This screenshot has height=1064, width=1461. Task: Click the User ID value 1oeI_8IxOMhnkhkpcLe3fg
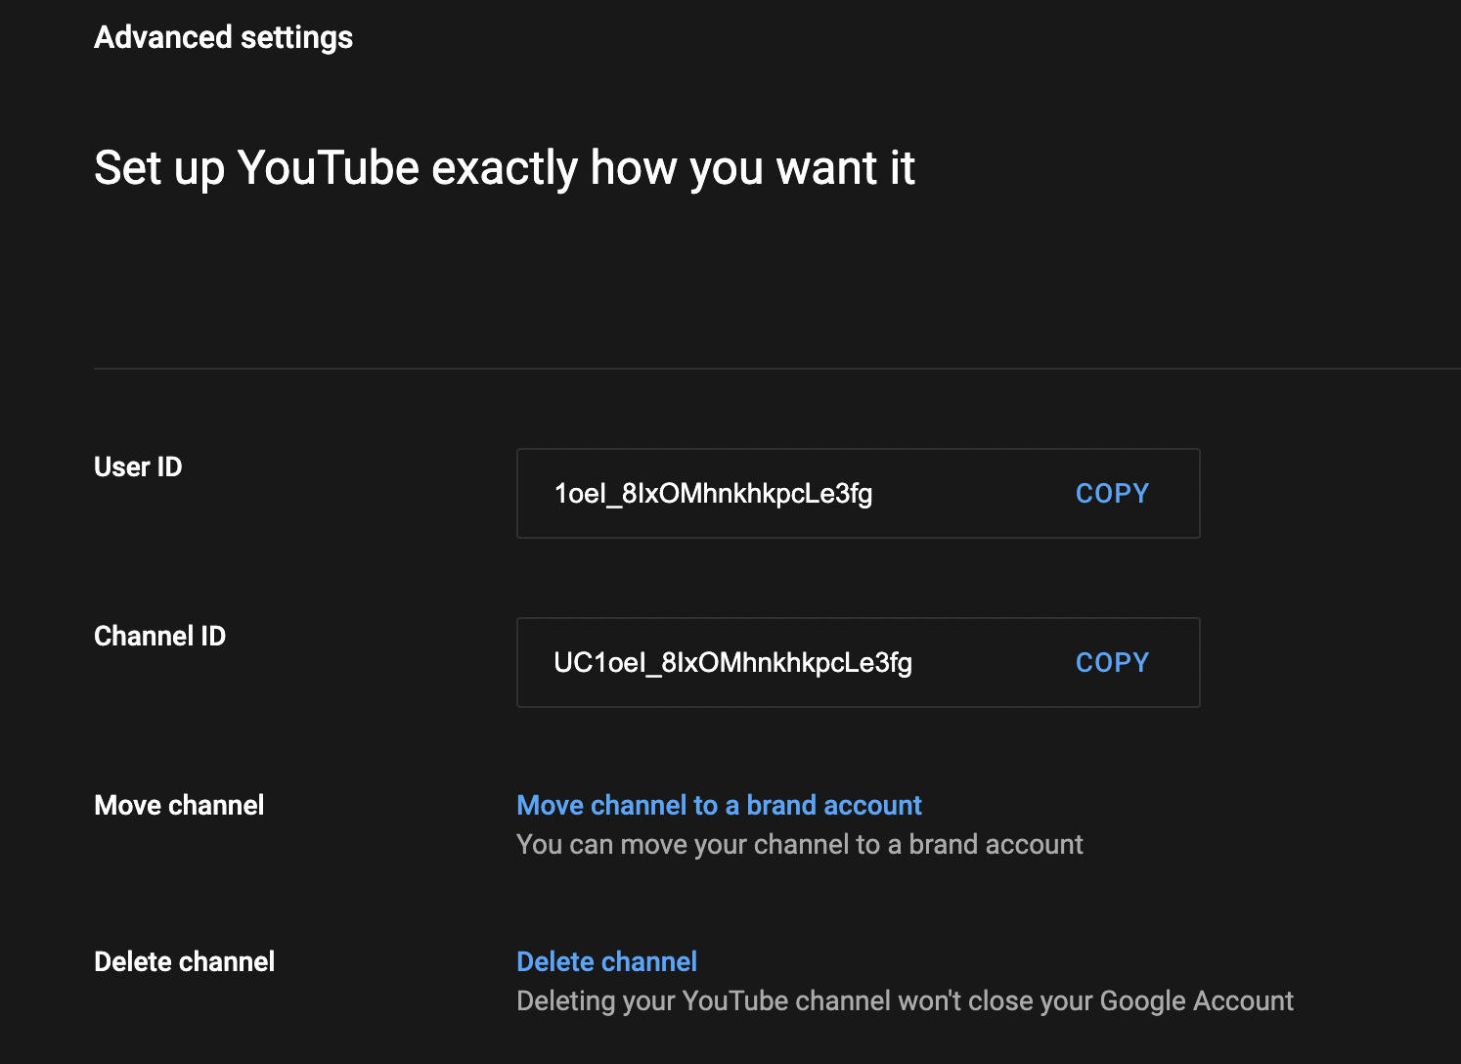pyautogui.click(x=712, y=493)
